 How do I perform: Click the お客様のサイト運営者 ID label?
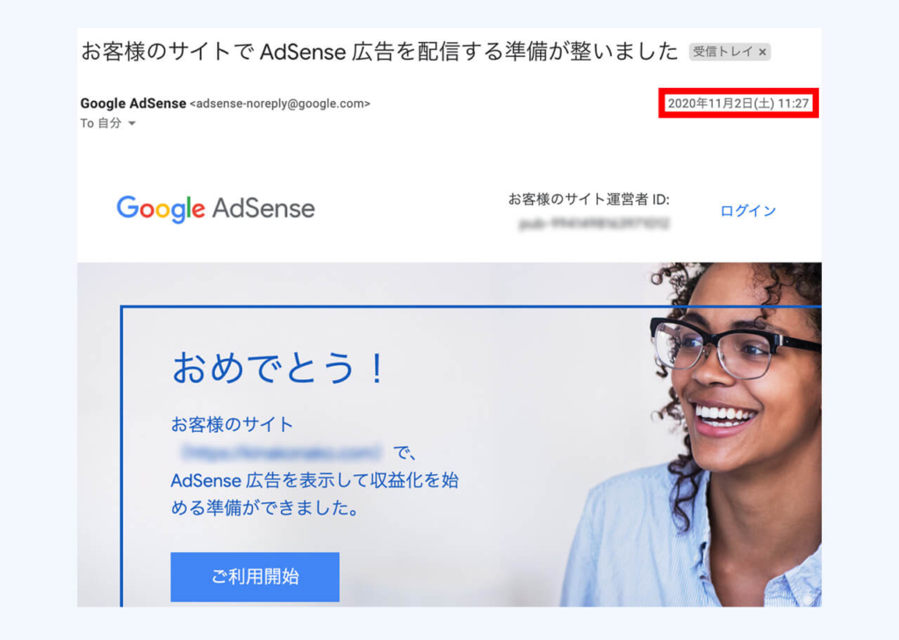coord(589,199)
